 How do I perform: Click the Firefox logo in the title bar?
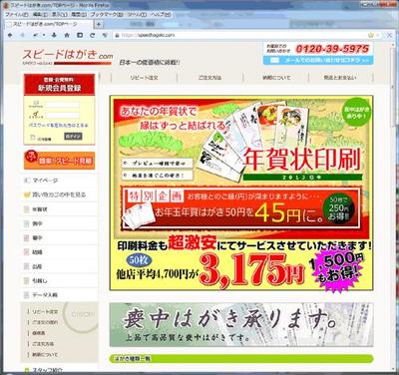(6, 5)
